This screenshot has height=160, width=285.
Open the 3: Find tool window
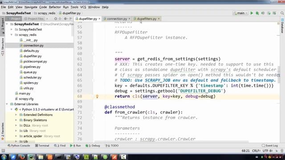tap(60, 145)
